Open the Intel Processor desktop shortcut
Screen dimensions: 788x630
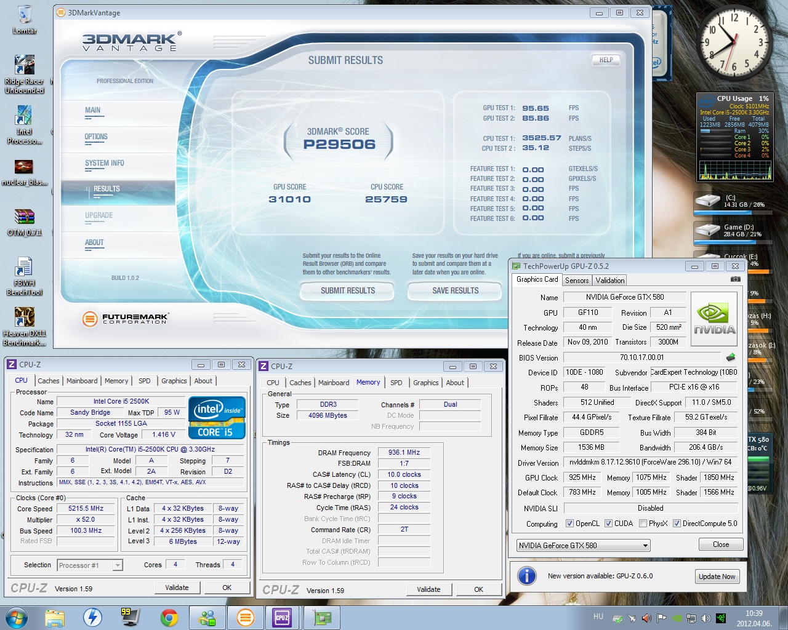pos(25,125)
